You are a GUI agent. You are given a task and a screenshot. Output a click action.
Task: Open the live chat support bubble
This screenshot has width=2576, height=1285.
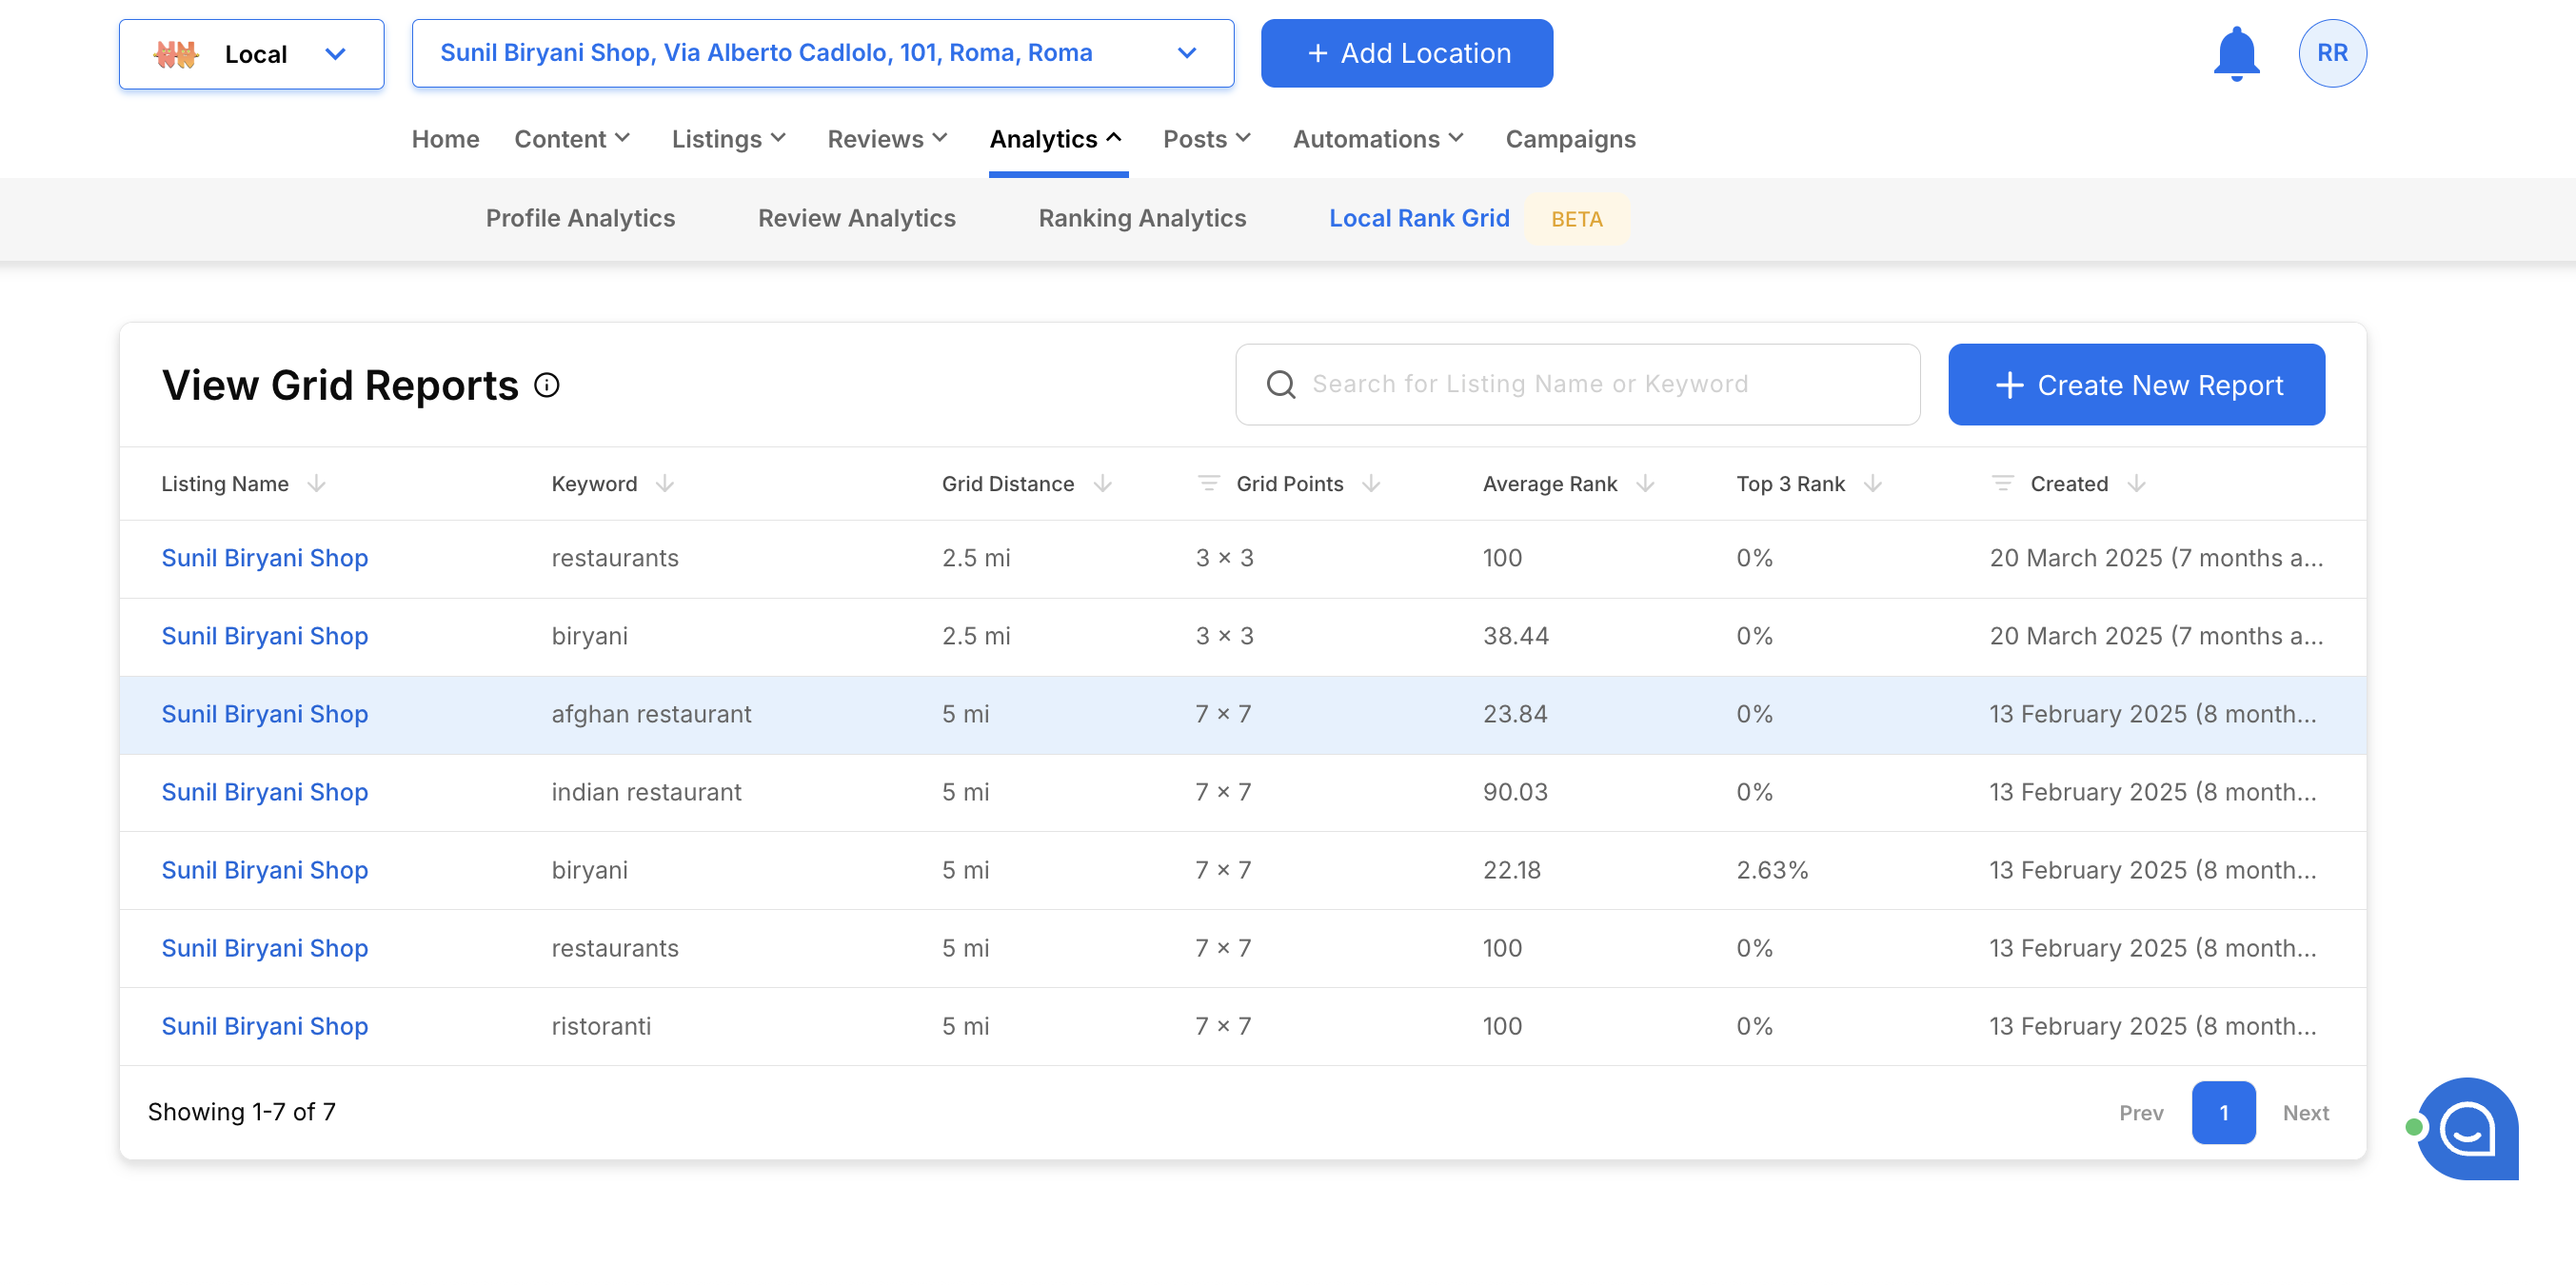click(x=2466, y=1128)
